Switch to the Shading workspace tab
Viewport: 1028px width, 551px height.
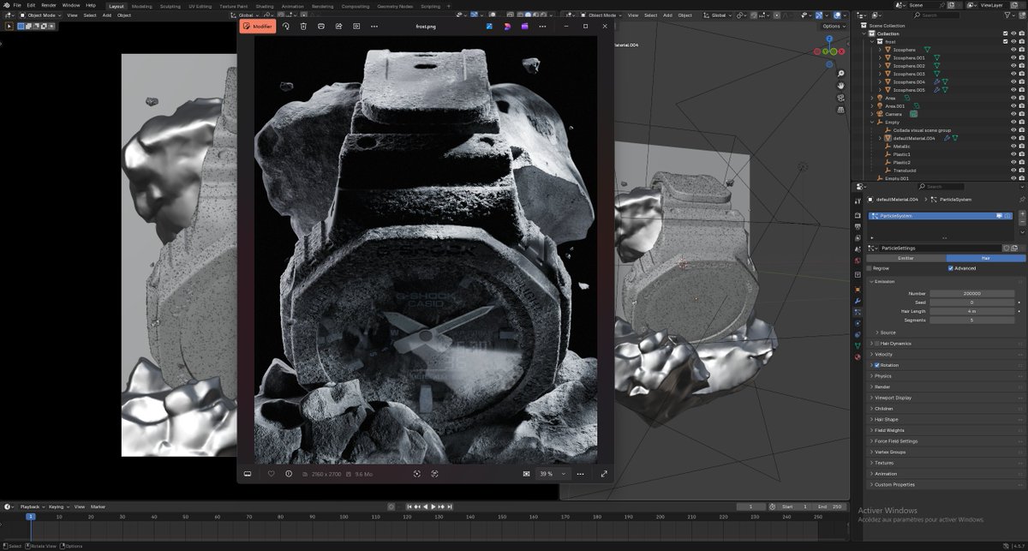[x=264, y=6]
